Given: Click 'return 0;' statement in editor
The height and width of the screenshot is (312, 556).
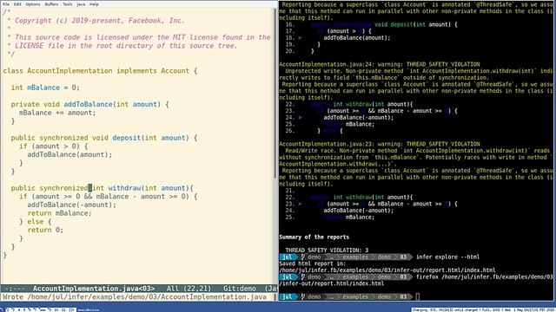Looking at the screenshot, I should [45, 230].
